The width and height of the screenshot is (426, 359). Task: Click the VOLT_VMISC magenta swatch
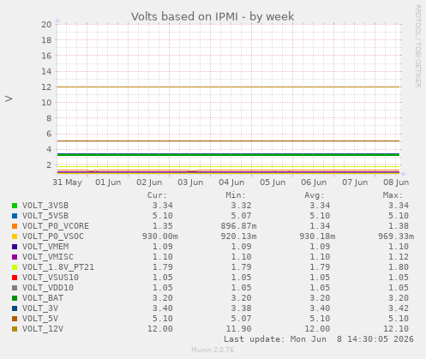[15, 257]
